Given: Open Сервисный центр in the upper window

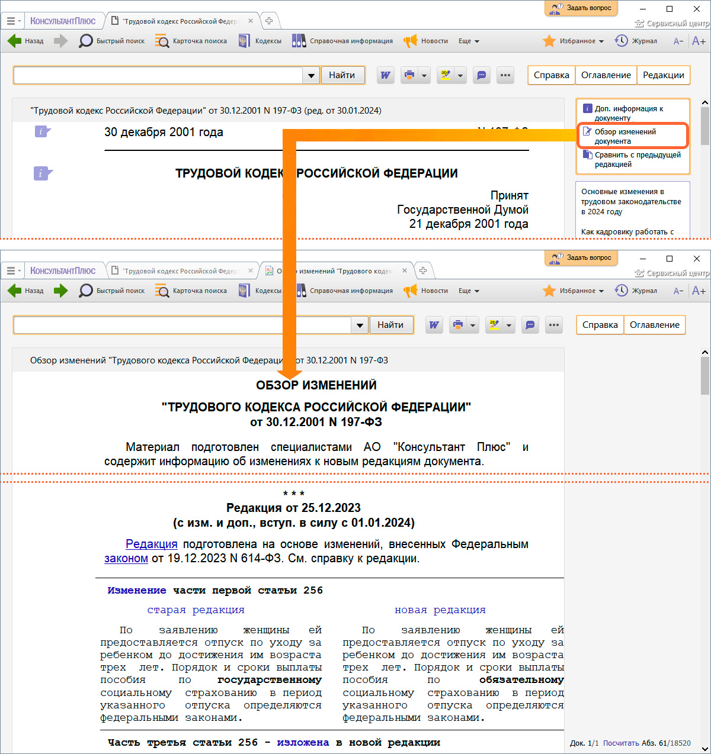Looking at the screenshot, I should [672, 24].
